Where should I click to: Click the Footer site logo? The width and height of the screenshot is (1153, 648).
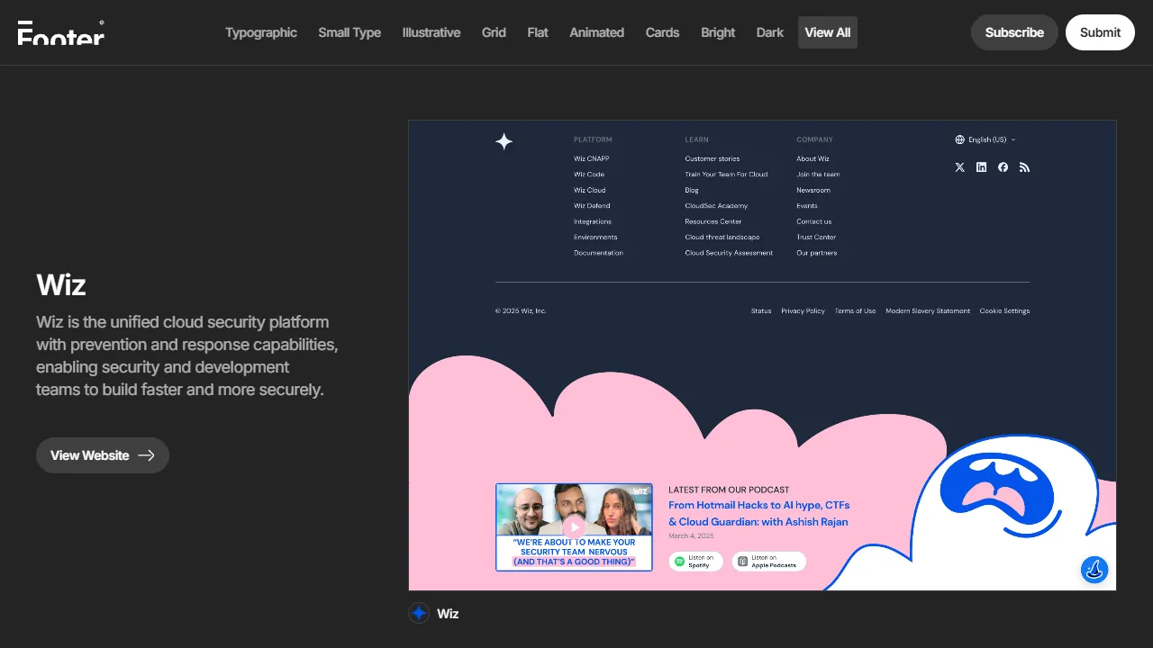coord(61,32)
